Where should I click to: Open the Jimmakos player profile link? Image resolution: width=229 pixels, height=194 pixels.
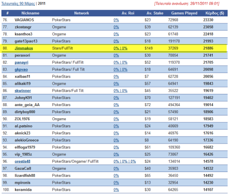[x=24, y=48]
